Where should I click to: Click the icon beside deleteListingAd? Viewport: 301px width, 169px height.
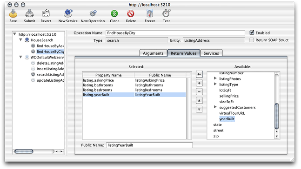[33, 63]
